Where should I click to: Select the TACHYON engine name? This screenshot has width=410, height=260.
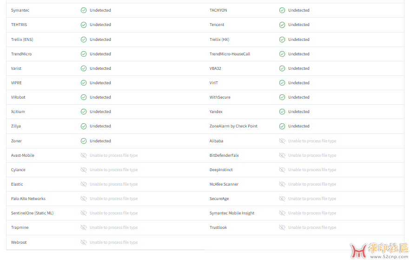[218, 10]
